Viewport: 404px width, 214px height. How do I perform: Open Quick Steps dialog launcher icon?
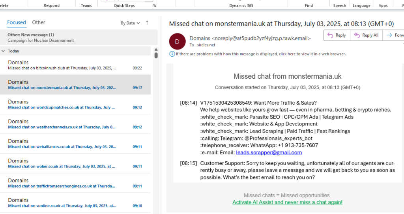[x=154, y=6]
